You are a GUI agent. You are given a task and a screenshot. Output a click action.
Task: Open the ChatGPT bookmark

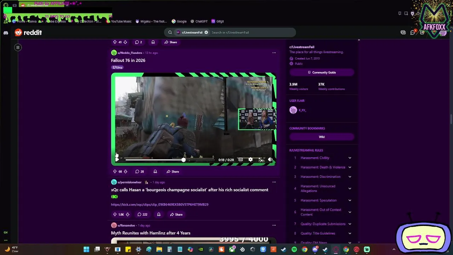click(199, 21)
